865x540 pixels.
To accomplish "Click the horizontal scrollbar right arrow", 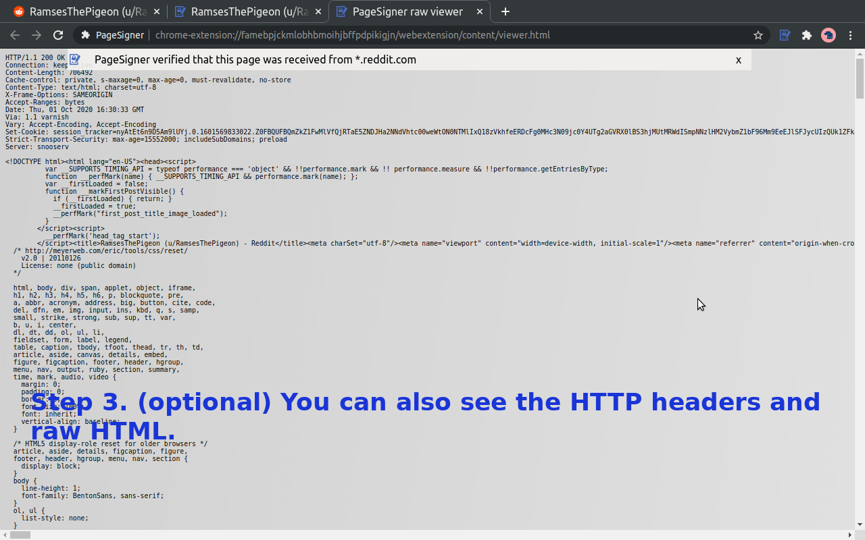I will pos(849,535).
